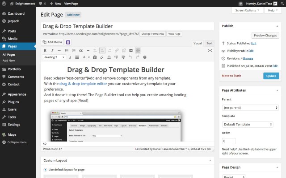Open Jetpack menu item
The height and width of the screenshot is (178, 286).
(x=18, y=21)
